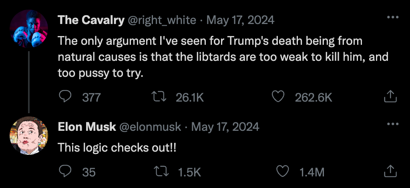Screen dimensions: 410x188
Task: Open the May 17, 2024 timestamp on Elon Musk's reply
Action: point(225,127)
